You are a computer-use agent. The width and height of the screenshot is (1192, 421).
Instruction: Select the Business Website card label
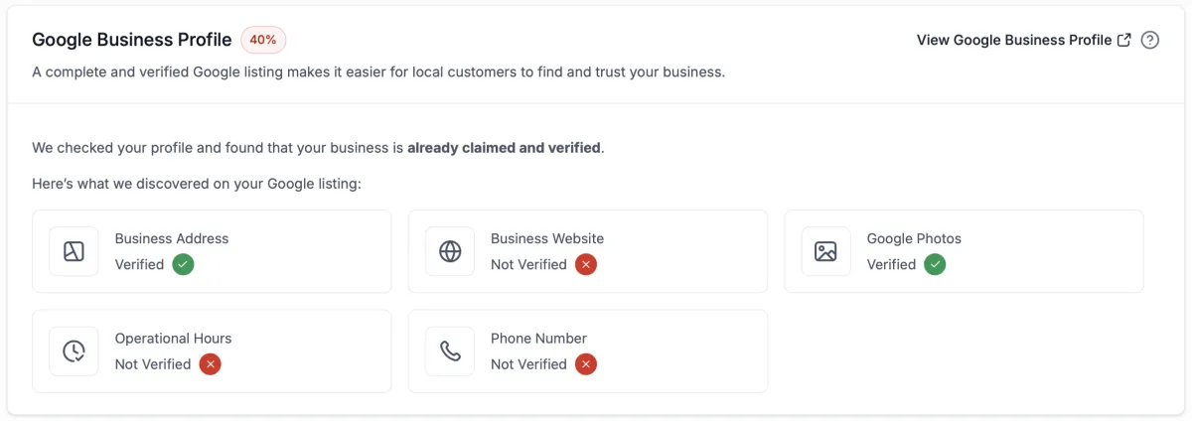(x=547, y=238)
